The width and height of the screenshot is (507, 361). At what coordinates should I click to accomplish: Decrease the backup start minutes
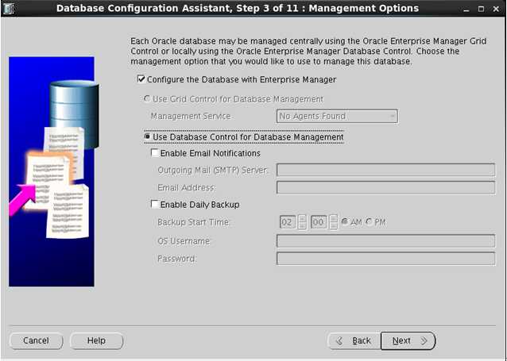pos(334,225)
